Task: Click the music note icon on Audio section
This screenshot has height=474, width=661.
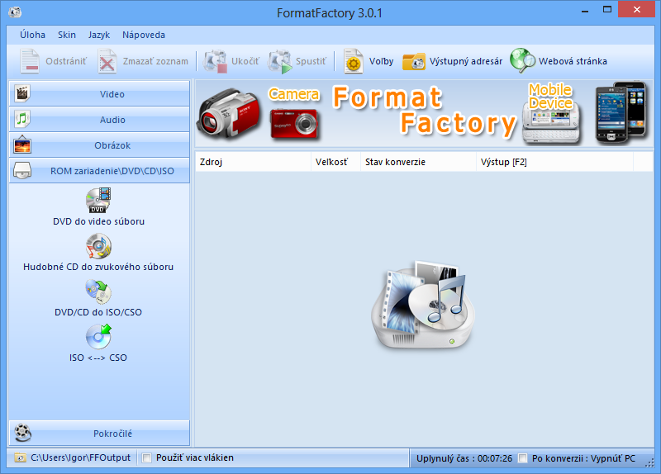Action: coord(22,119)
